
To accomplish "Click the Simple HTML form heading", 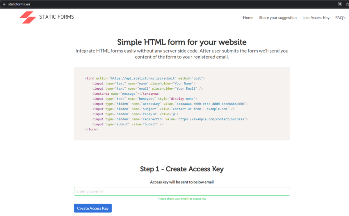I will 181,42.
